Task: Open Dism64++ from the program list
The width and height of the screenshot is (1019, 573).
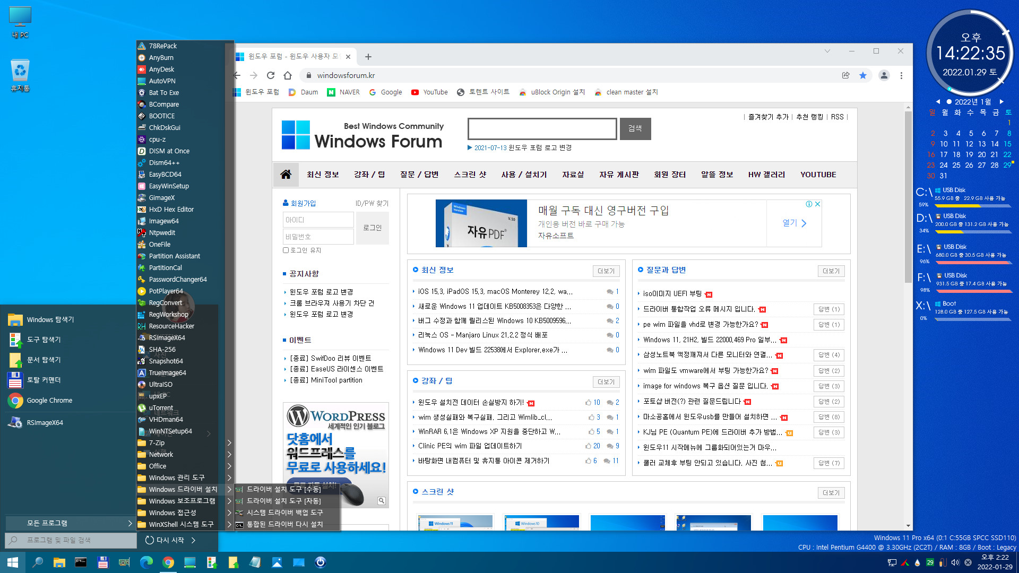Action: tap(164, 163)
